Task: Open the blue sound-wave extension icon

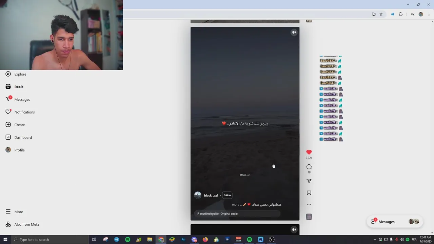Action: point(392,14)
